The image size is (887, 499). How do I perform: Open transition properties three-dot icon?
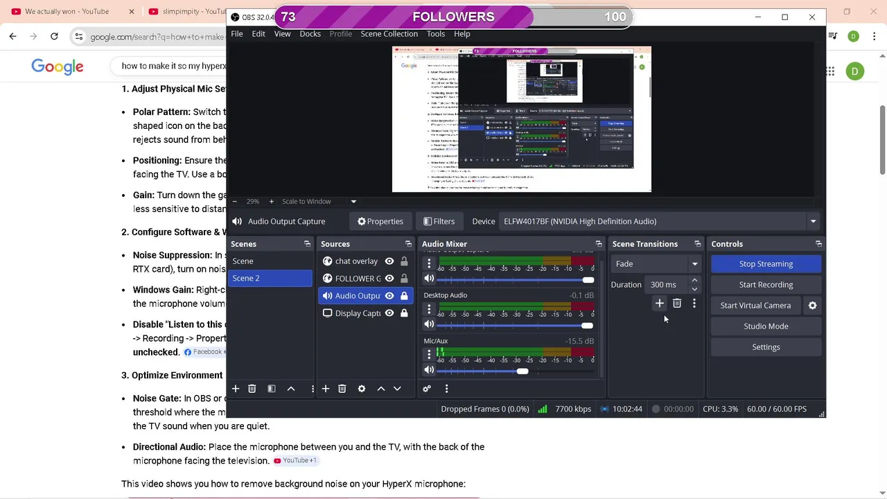click(x=694, y=304)
